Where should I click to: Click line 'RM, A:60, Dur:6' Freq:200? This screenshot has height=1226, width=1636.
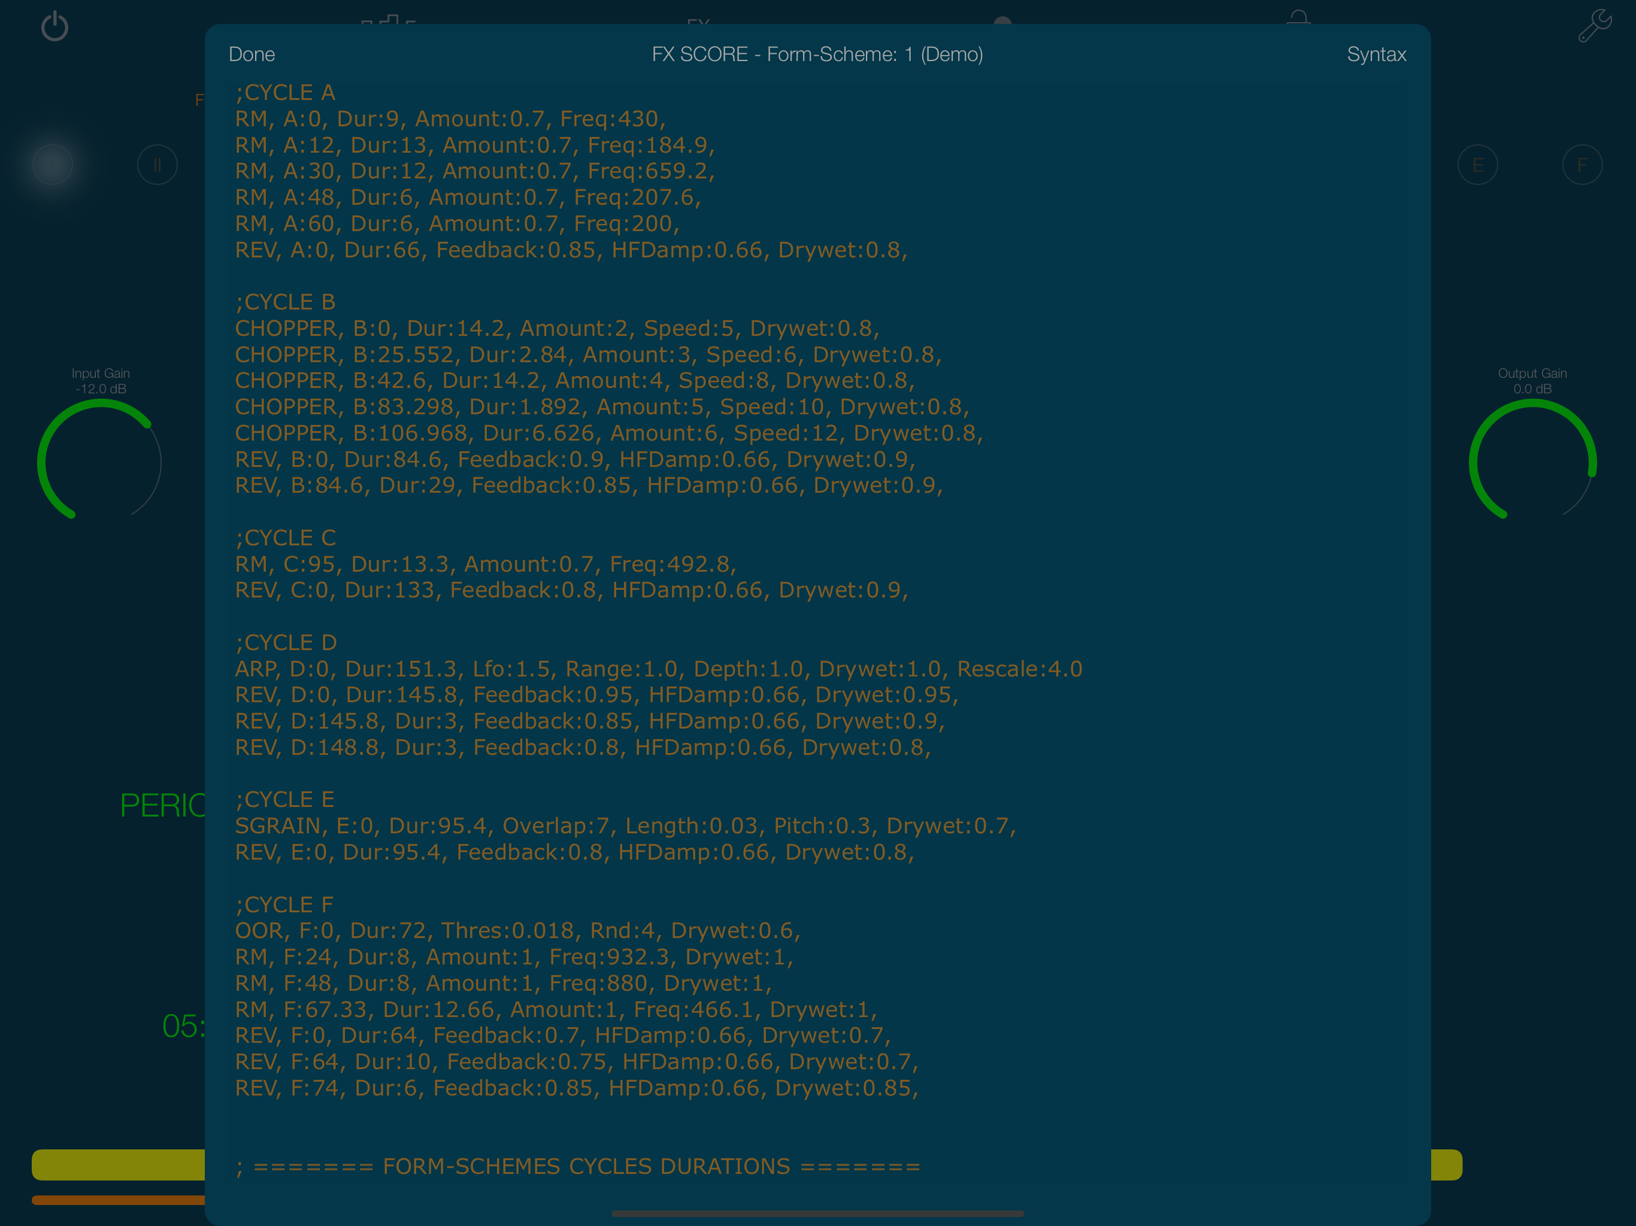pos(457,223)
